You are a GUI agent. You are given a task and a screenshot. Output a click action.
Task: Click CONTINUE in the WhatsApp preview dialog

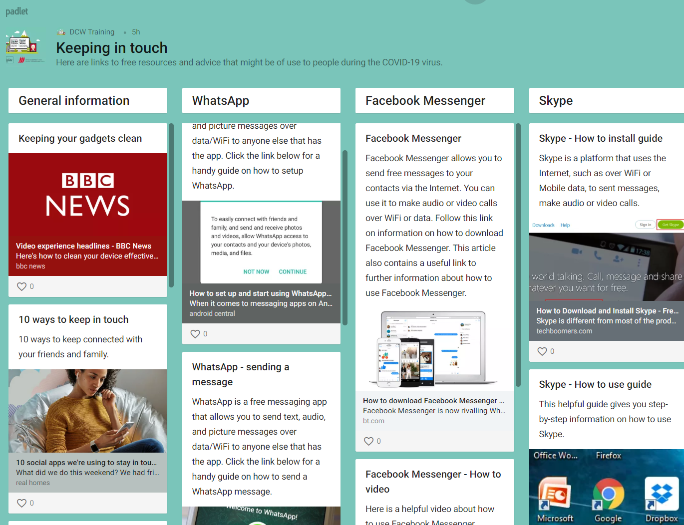pyautogui.click(x=293, y=272)
